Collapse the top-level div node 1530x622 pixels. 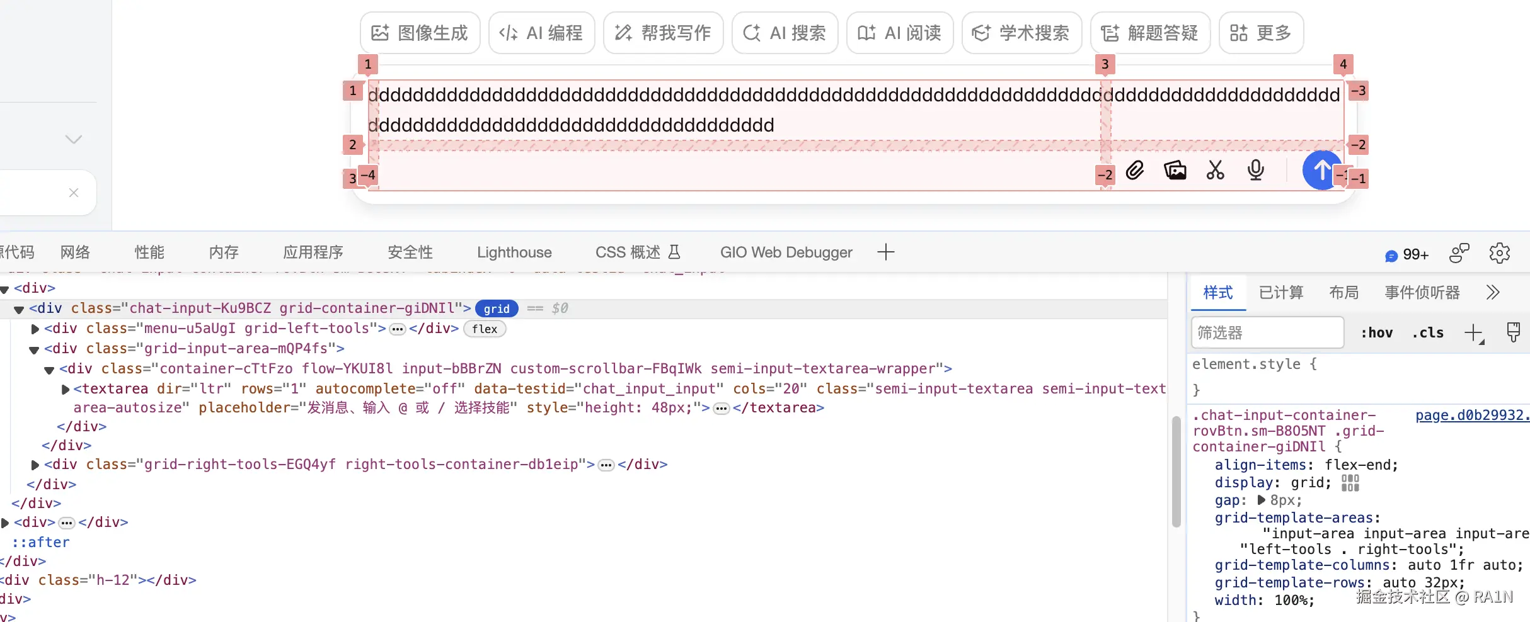click(x=5, y=289)
